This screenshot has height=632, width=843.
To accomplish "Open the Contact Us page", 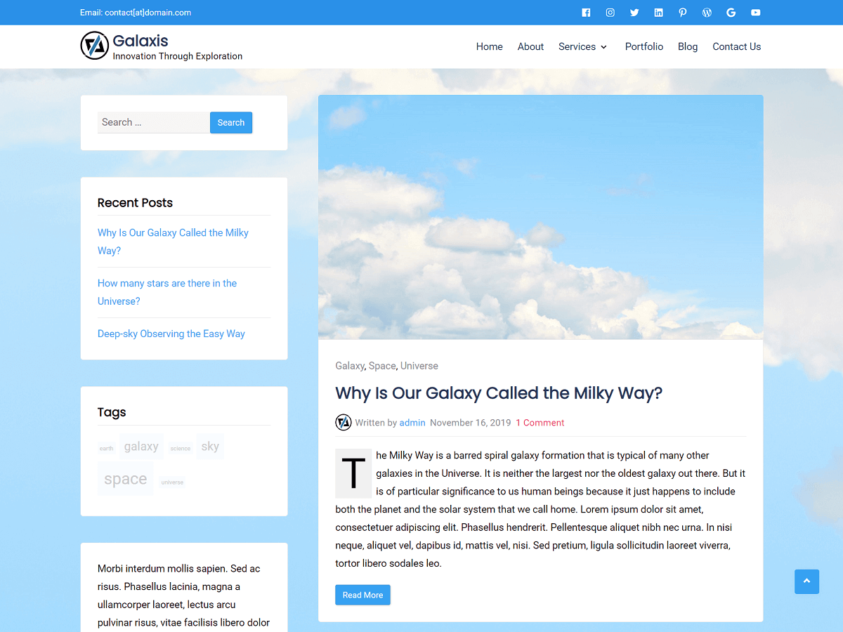I will pos(736,46).
